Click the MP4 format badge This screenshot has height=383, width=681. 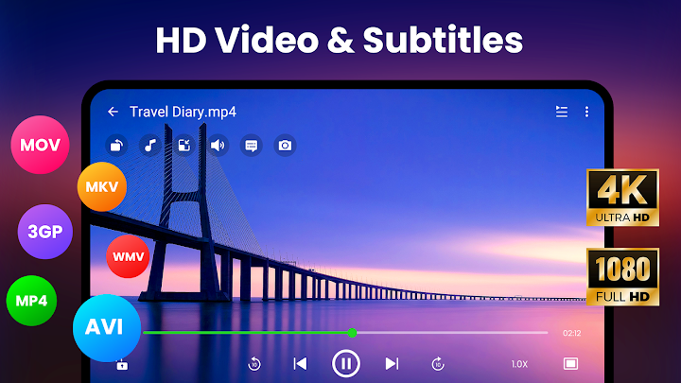pyautogui.click(x=32, y=301)
